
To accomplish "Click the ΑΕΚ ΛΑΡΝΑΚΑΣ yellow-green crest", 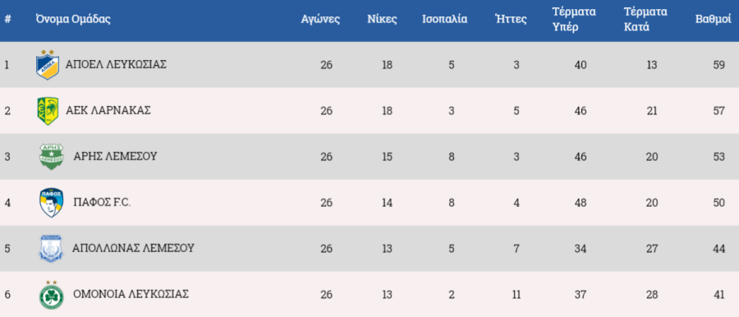I will [x=48, y=111].
